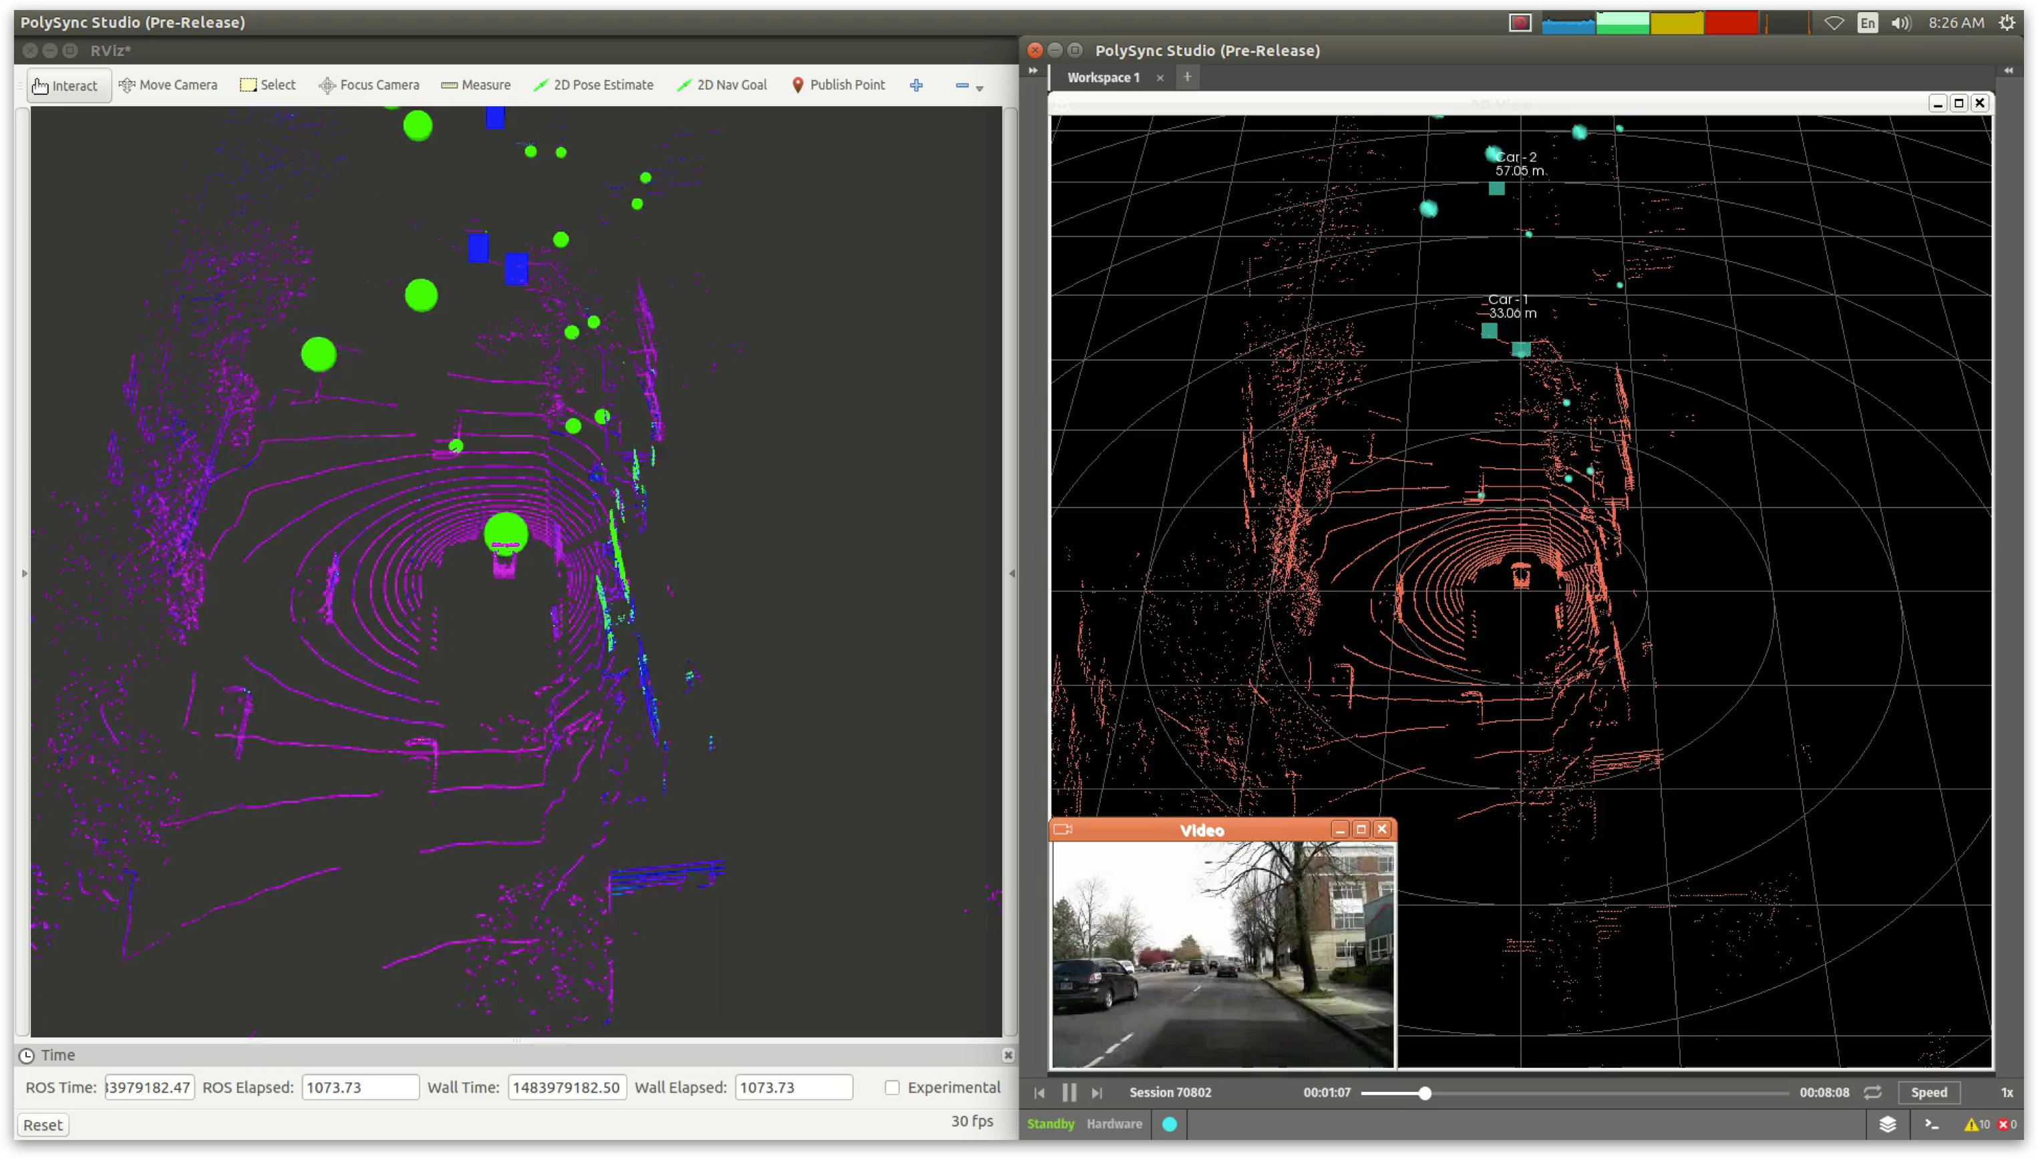Switch to Workspace 1 tab
The image size is (2038, 1158).
[1103, 77]
